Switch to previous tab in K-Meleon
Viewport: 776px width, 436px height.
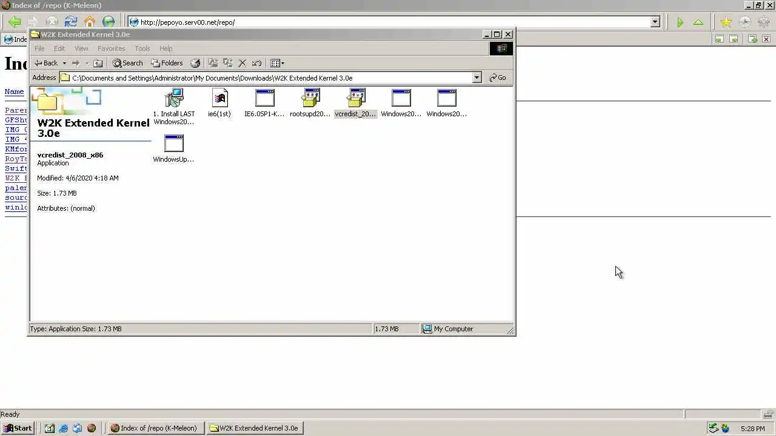719,39
